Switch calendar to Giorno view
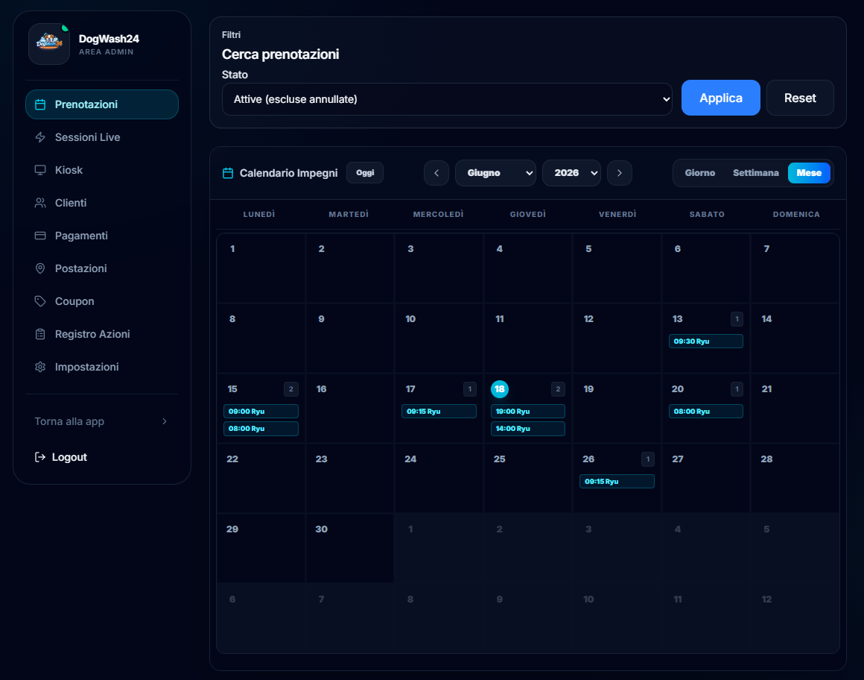Screen dimensions: 864x680 click(x=700, y=173)
